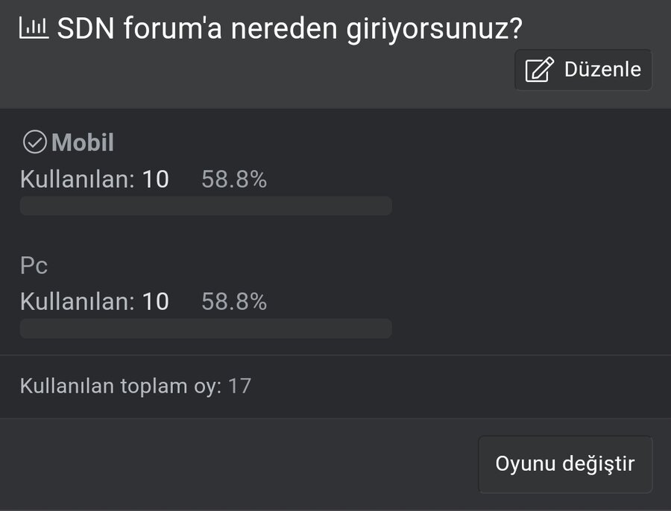Image resolution: width=671 pixels, height=511 pixels.
Task: Click the 58.8% percentage under Pc
Action: click(x=234, y=302)
